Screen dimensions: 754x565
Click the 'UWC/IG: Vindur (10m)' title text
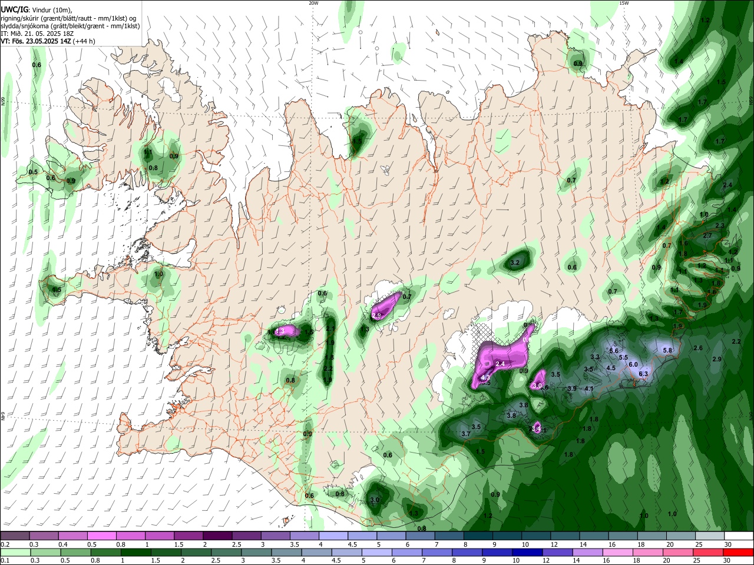click(x=37, y=10)
